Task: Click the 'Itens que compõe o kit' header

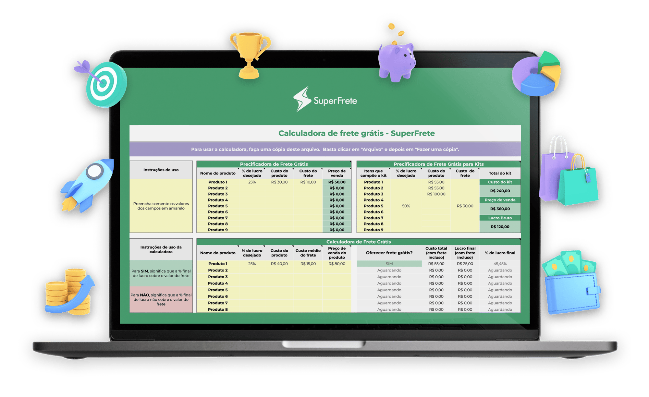Action: [373, 173]
